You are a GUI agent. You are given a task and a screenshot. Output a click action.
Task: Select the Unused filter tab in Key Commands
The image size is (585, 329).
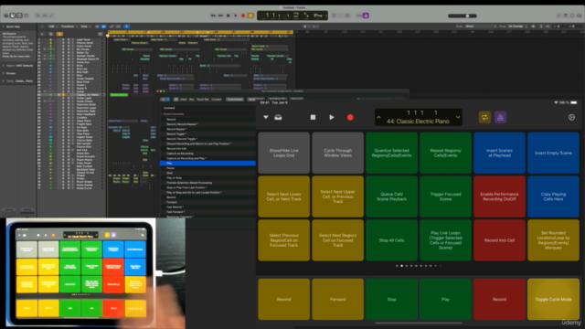[217, 100]
